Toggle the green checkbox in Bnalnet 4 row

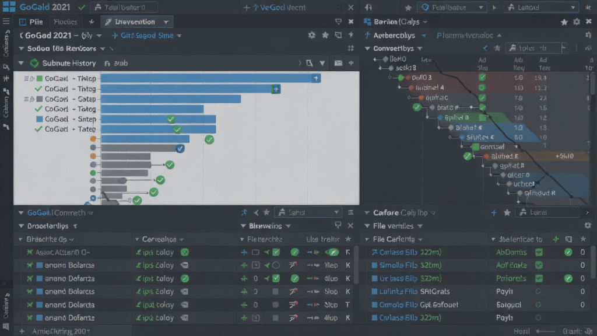pyautogui.click(x=482, y=87)
